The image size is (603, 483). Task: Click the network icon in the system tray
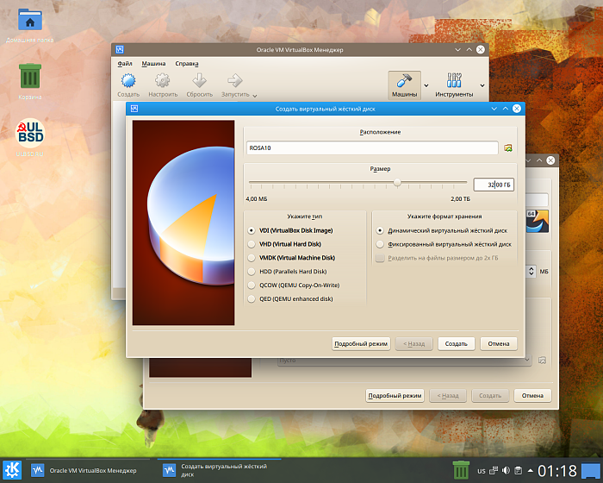(494, 470)
